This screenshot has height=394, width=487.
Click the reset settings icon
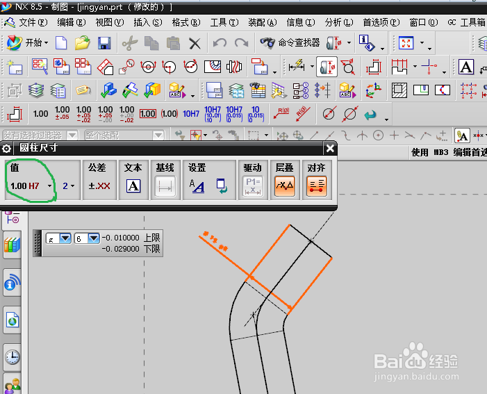pyautogui.click(x=222, y=186)
